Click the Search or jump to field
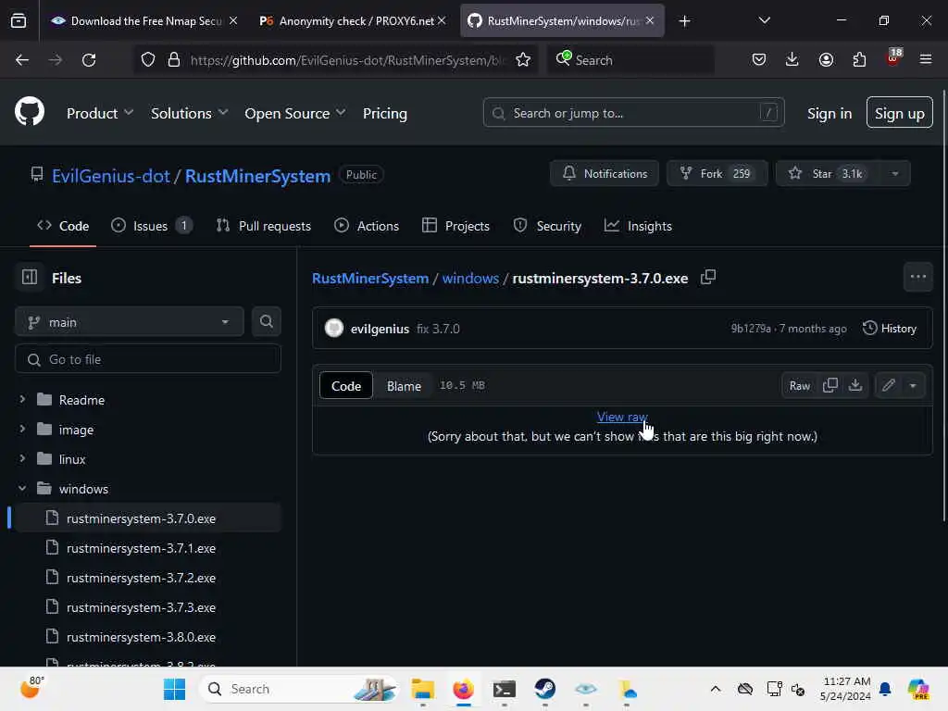This screenshot has height=711, width=948. pos(633,113)
